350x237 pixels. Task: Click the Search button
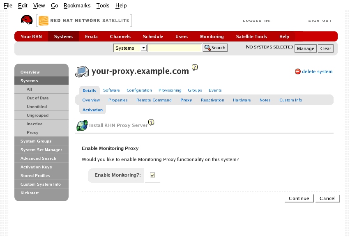(215, 48)
